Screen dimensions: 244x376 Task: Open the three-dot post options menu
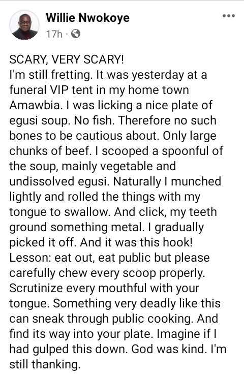click(x=228, y=16)
